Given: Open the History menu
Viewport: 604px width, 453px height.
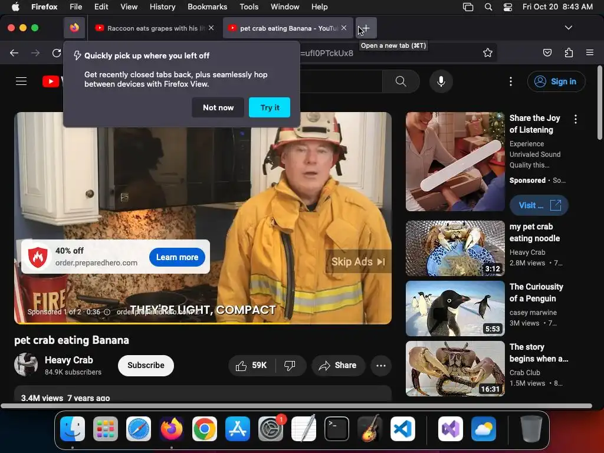Looking at the screenshot, I should [162, 6].
